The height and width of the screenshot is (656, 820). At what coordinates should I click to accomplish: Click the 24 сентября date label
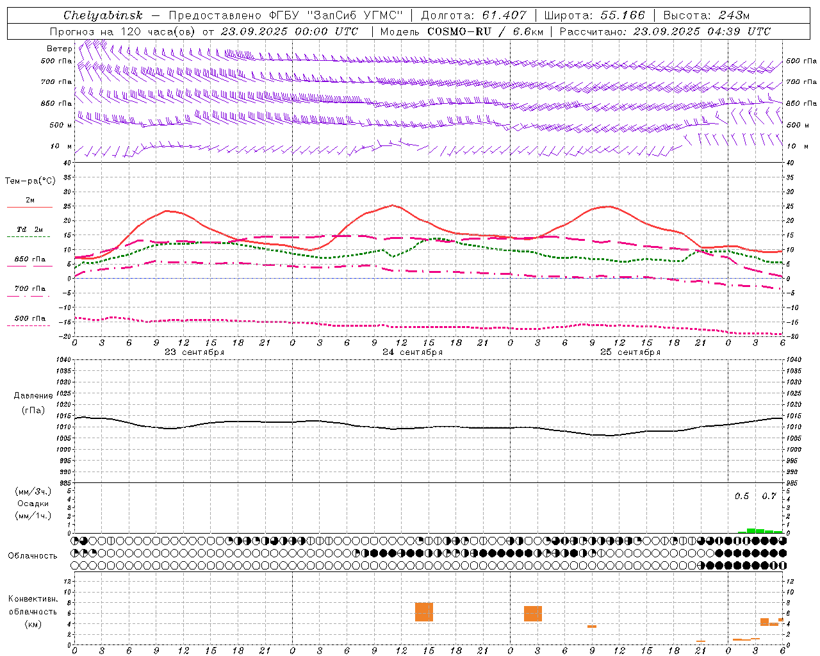413,352
